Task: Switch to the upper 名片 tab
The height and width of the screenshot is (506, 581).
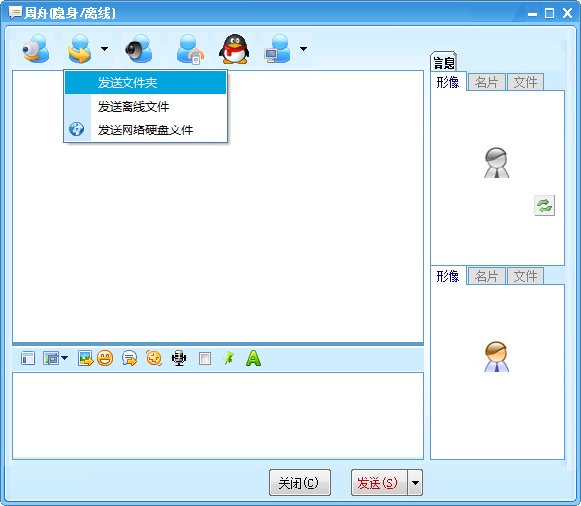Action: [x=486, y=82]
